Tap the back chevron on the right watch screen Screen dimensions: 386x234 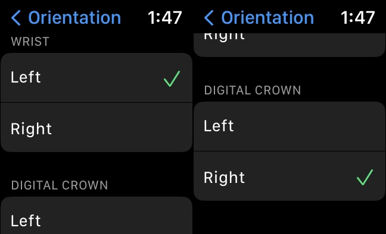tap(209, 18)
